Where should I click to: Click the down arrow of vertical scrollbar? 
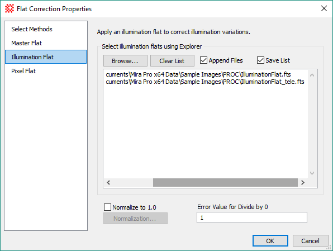312,173
